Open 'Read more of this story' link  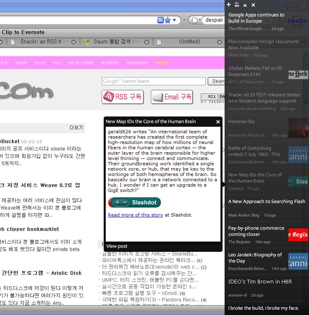pyautogui.click(x=135, y=215)
